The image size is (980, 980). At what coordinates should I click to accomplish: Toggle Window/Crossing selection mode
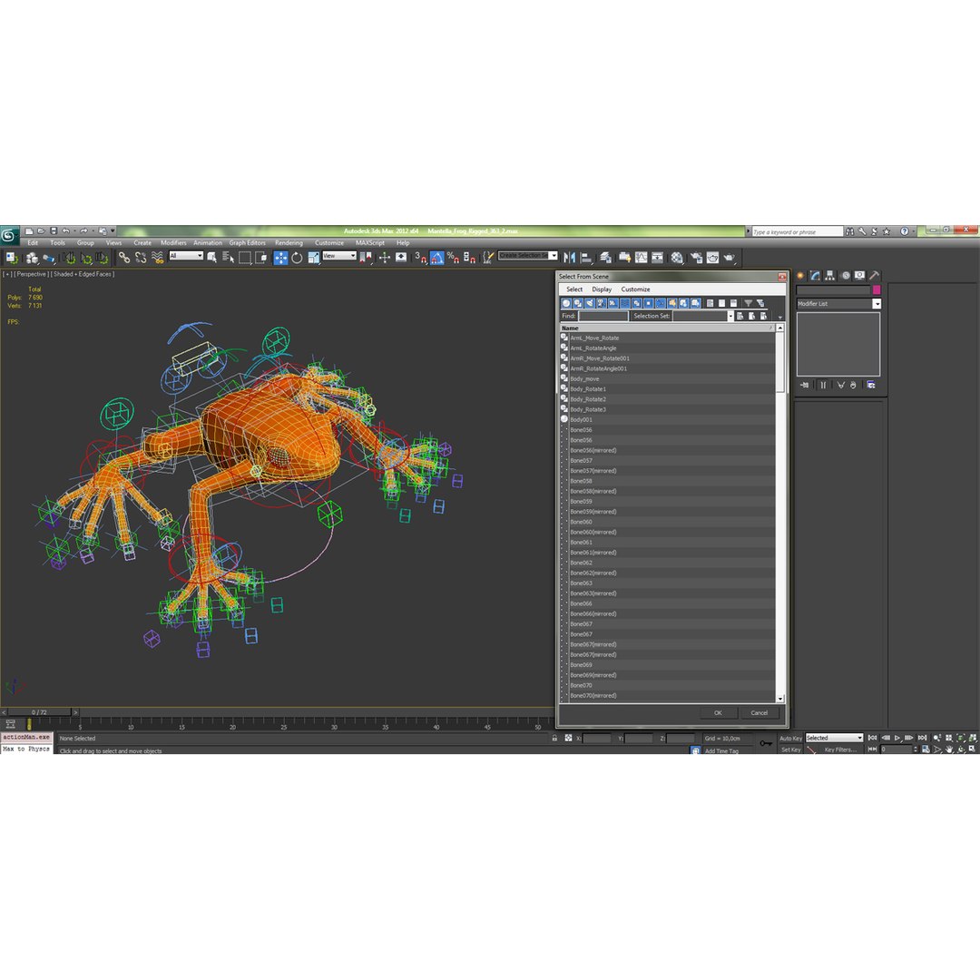(261, 258)
